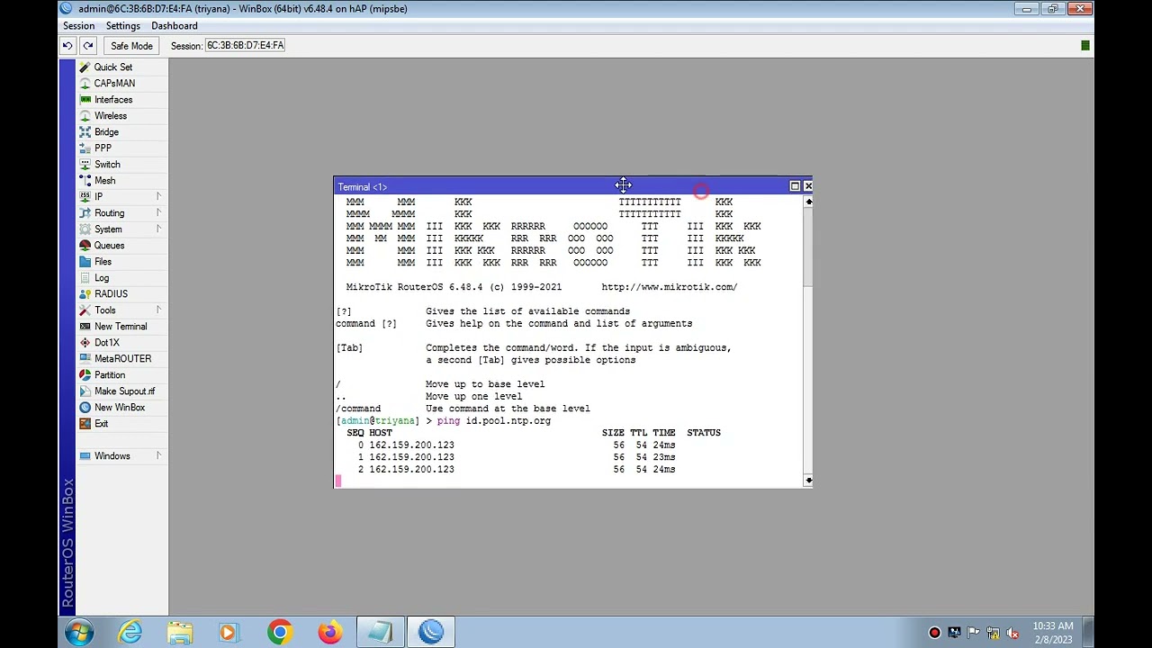
Task: Click the Terminal vertical scrollbar thumb
Action: (808, 247)
